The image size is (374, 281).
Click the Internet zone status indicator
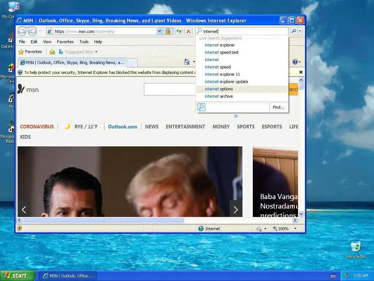tap(209, 229)
